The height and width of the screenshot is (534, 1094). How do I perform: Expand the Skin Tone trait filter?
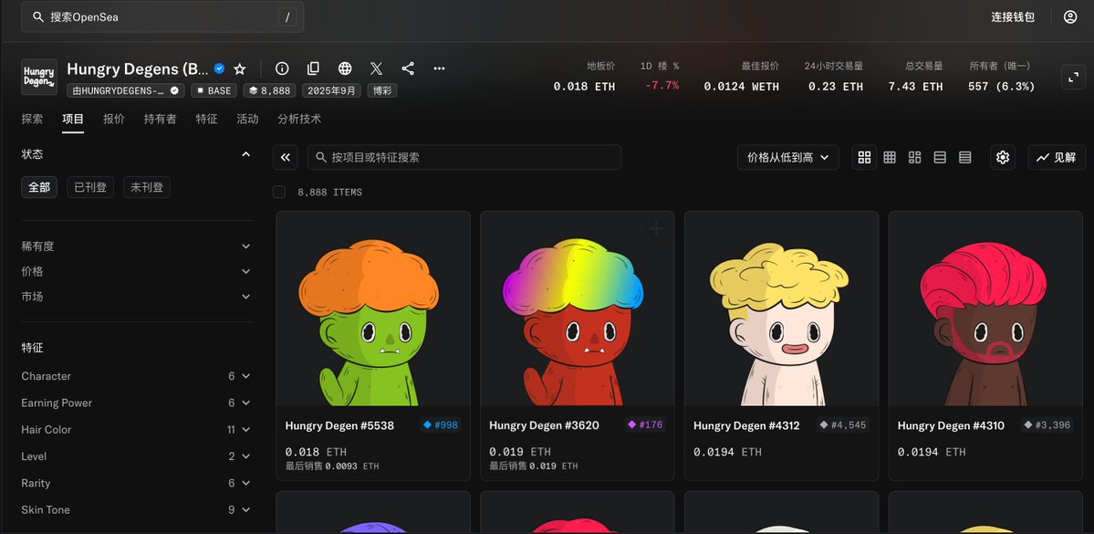pos(137,509)
